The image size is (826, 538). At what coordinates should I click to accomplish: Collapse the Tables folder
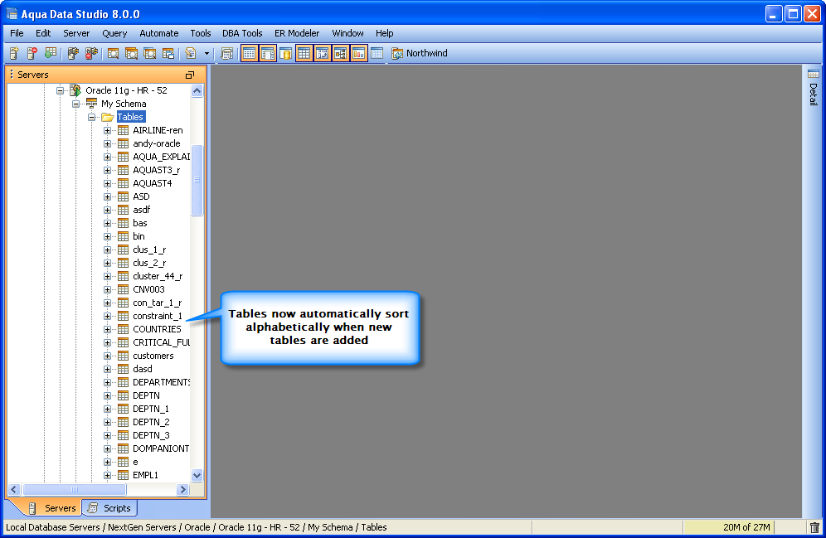click(x=92, y=117)
